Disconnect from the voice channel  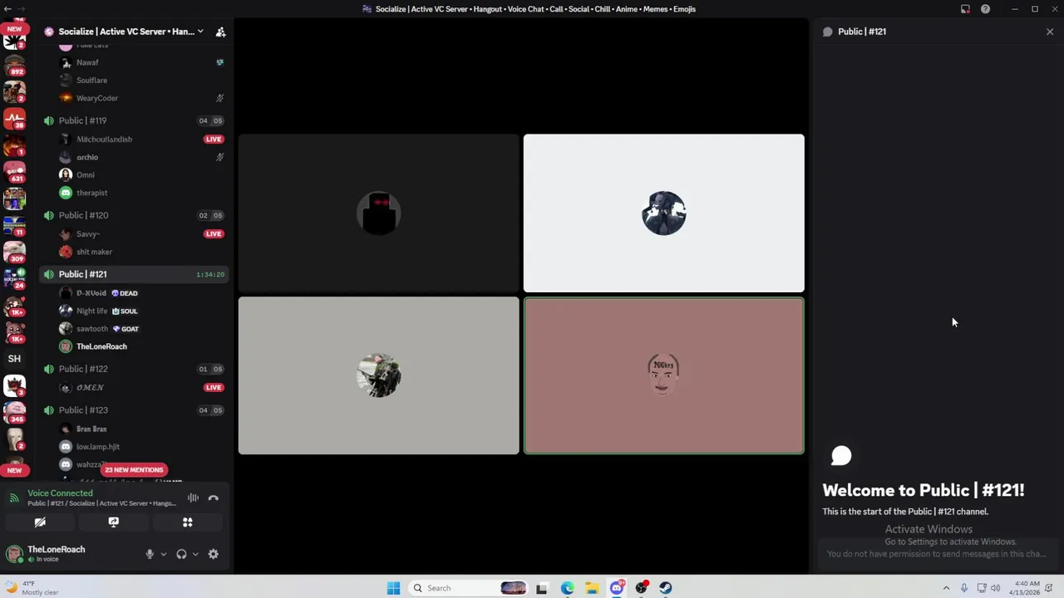[x=213, y=498]
